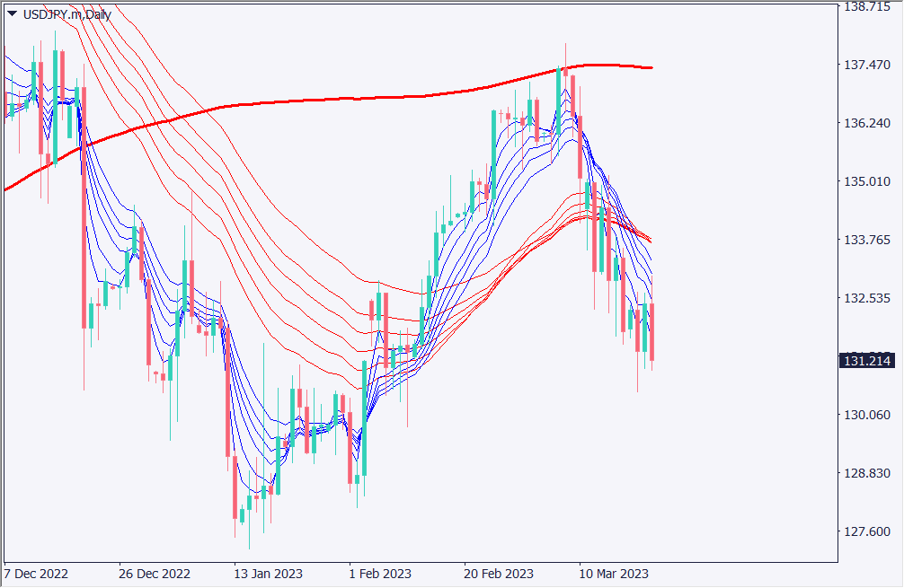This screenshot has width=904, height=588.
Task: Click the 137.470 level on price scale
Action: click(x=868, y=65)
